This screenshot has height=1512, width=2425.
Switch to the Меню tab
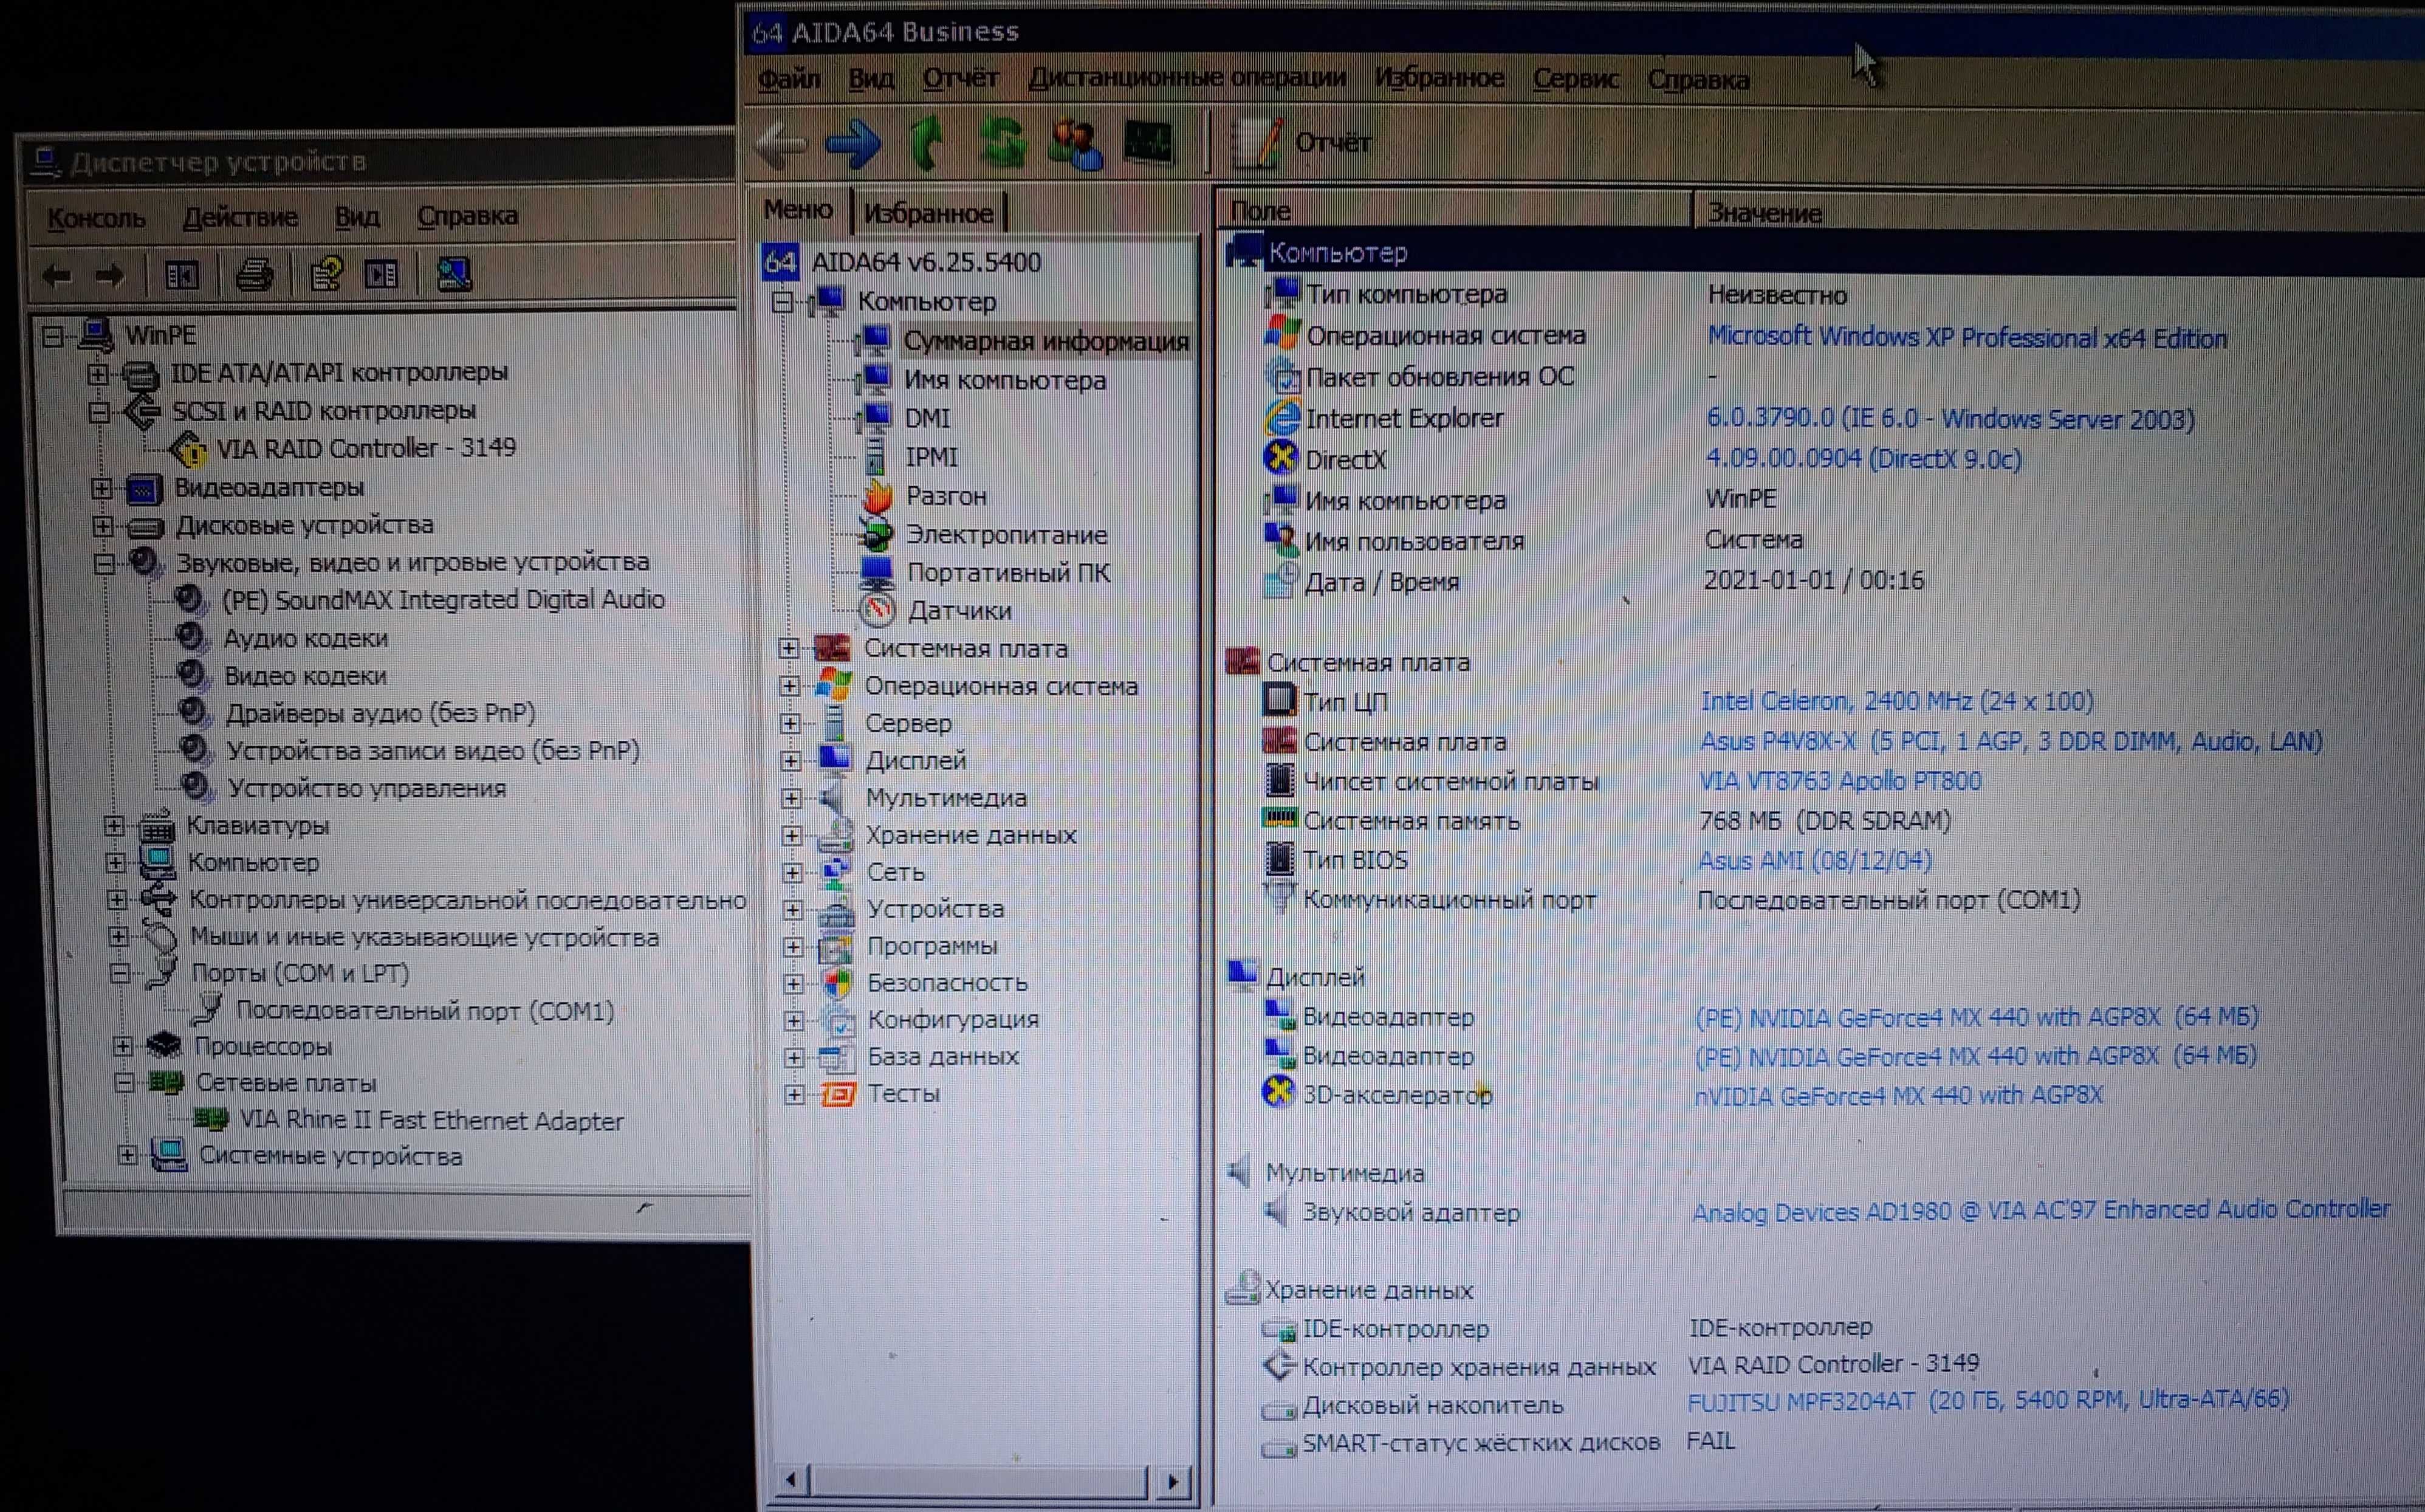(798, 210)
